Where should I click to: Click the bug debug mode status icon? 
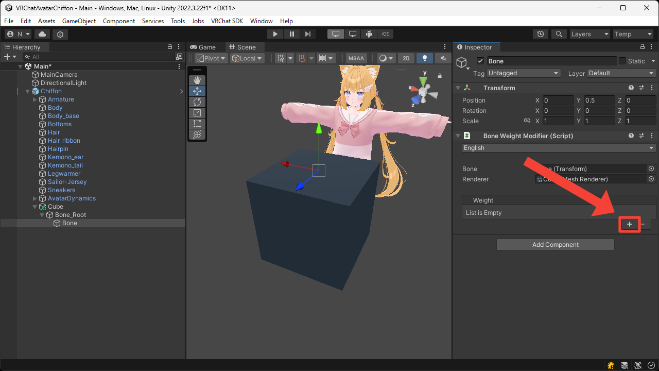pyautogui.click(x=611, y=365)
